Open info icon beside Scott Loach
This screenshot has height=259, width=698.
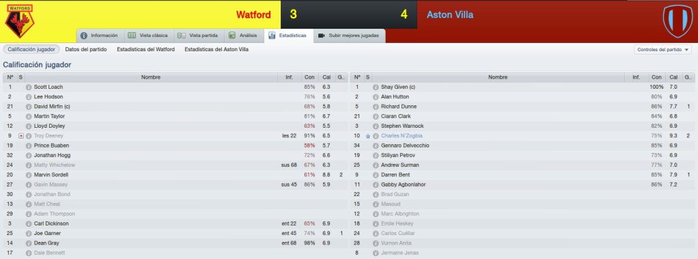(x=29, y=87)
